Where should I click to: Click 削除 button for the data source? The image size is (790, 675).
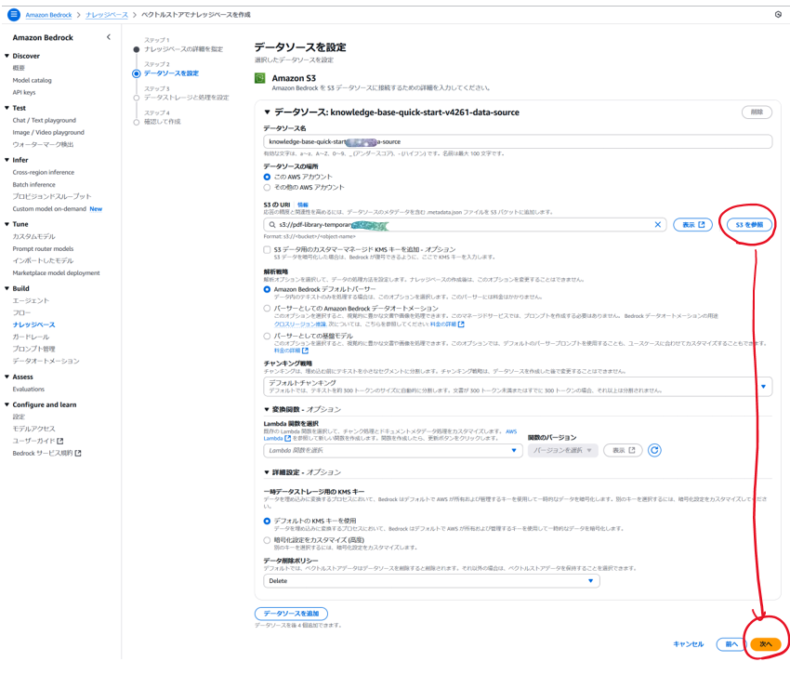point(757,112)
